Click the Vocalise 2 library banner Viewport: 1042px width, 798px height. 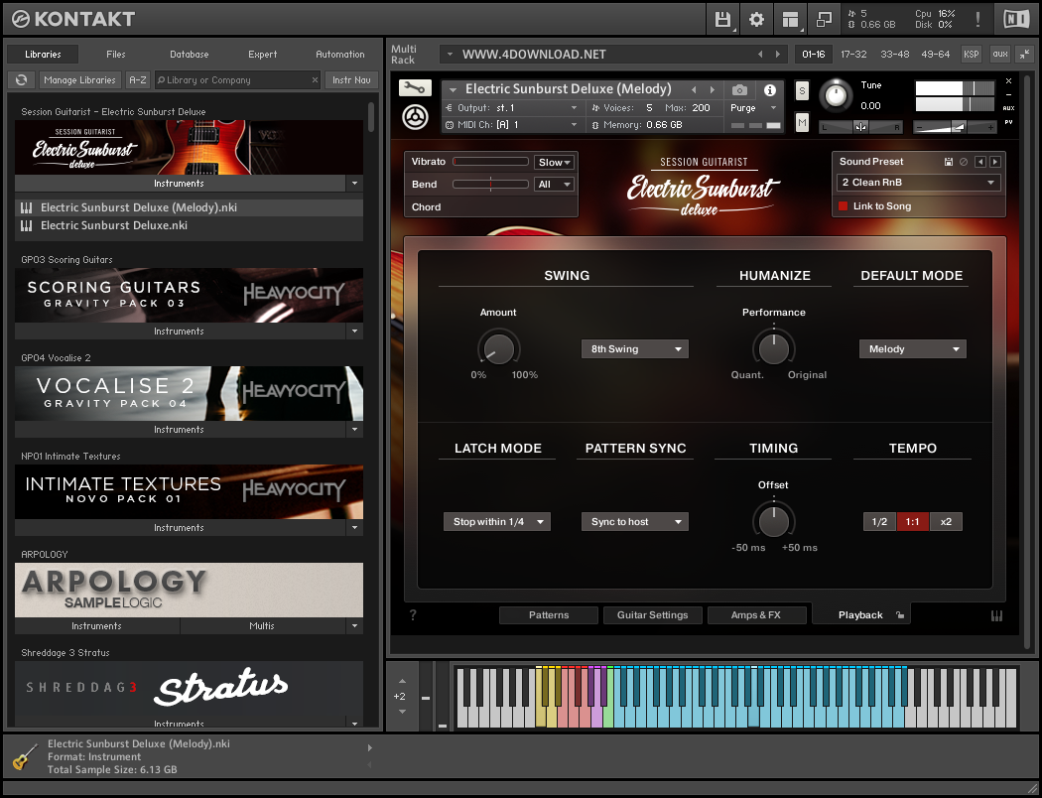(x=189, y=393)
